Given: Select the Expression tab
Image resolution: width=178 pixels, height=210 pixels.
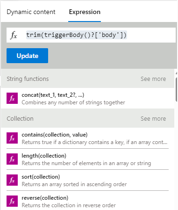Looking at the screenshot, I should pos(85,12).
